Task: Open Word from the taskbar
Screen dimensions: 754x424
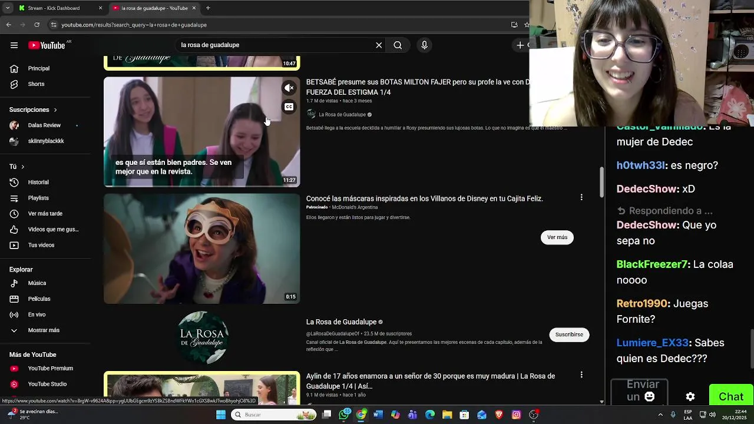Action: [x=378, y=415]
